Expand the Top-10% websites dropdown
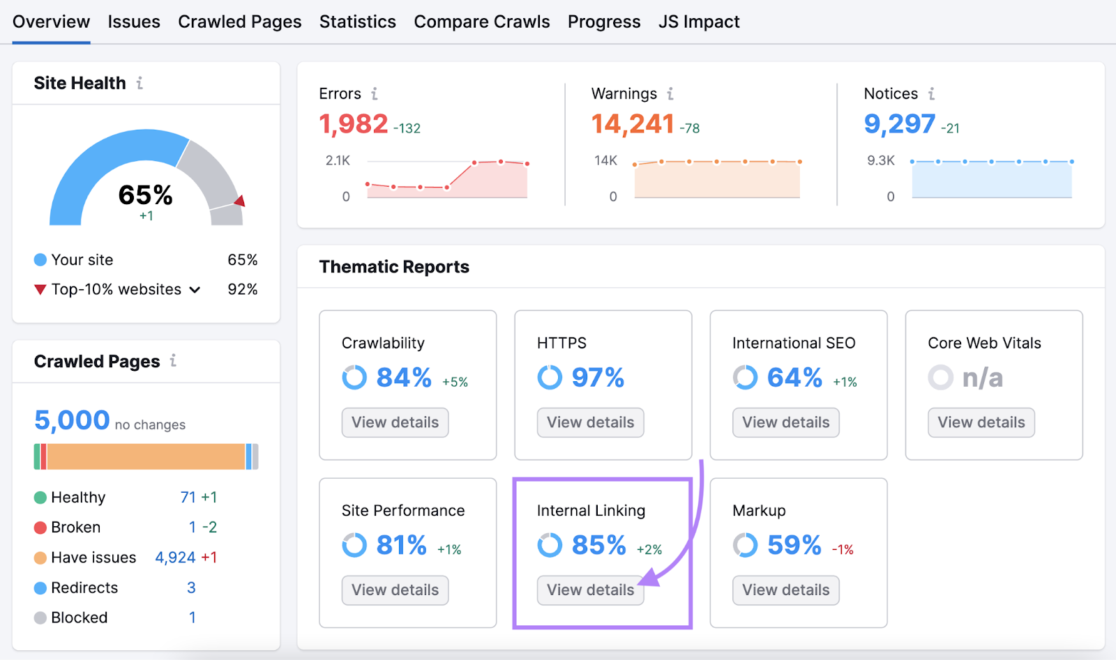Viewport: 1116px width, 660px height. click(x=195, y=289)
